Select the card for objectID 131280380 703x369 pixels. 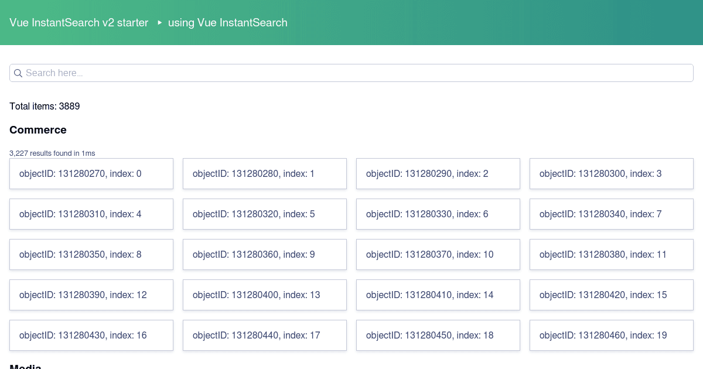click(612, 254)
